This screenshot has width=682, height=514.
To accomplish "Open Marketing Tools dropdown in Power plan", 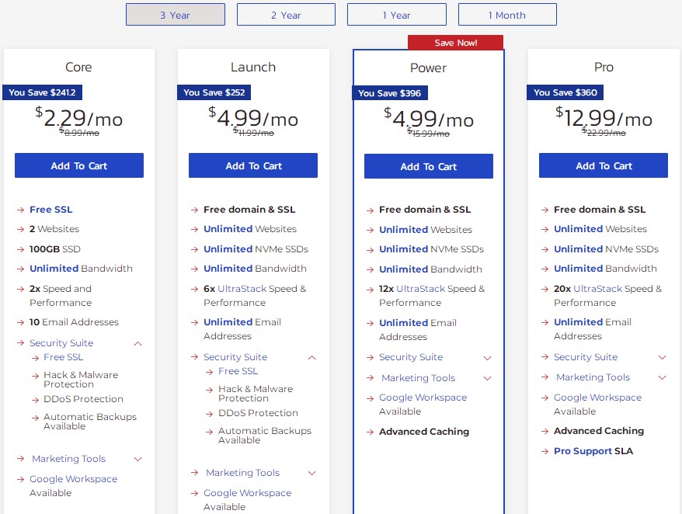I will (487, 378).
